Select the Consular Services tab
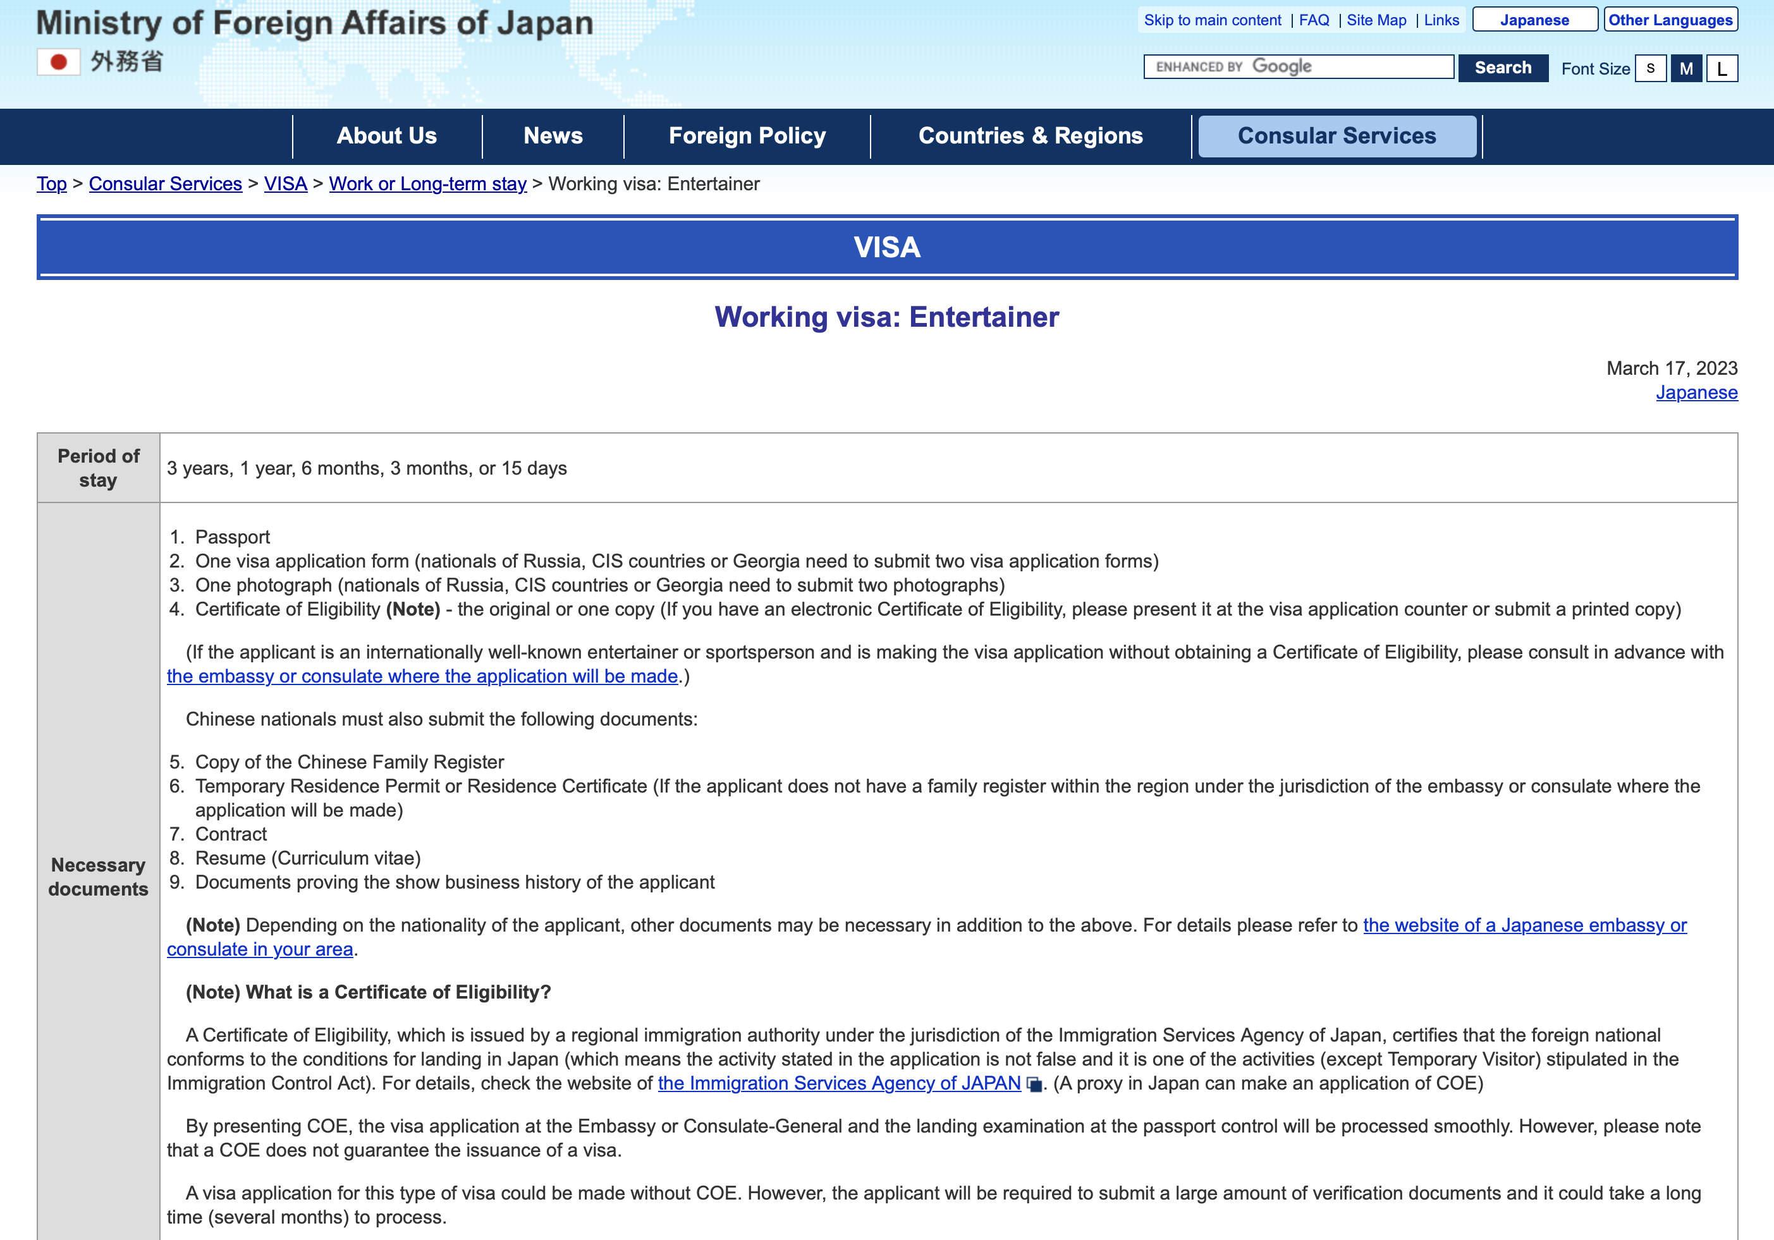The height and width of the screenshot is (1240, 1774). point(1336,136)
